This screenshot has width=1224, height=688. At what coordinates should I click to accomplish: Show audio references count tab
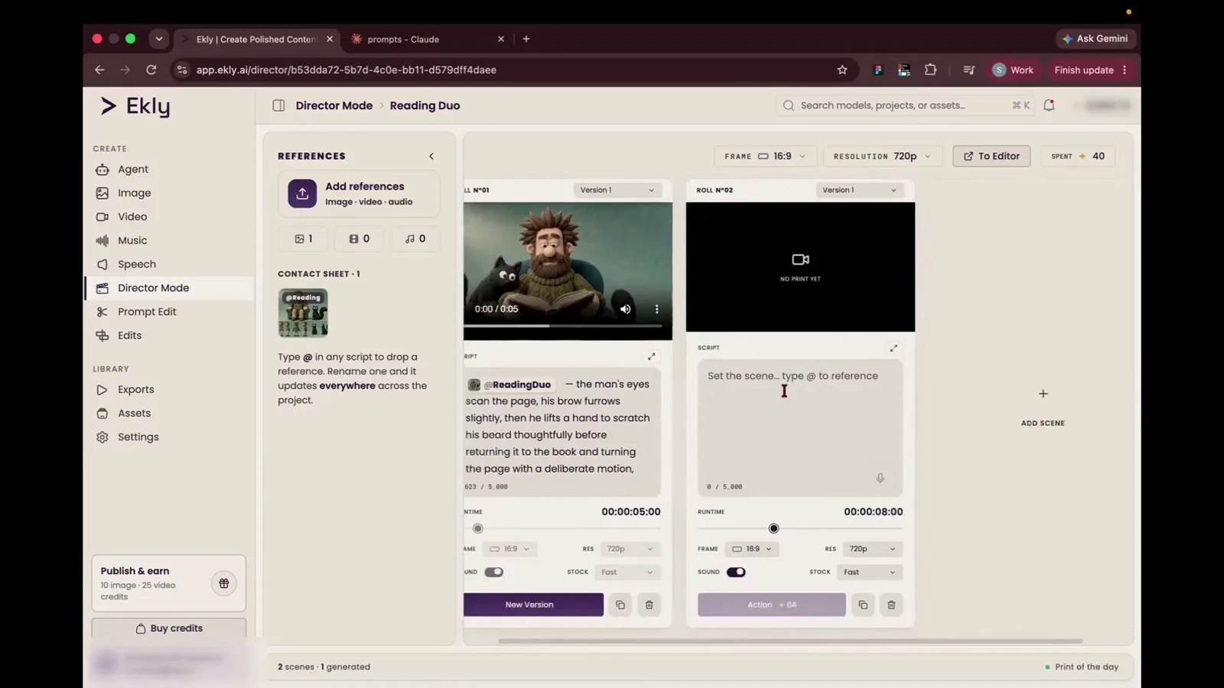coord(415,239)
